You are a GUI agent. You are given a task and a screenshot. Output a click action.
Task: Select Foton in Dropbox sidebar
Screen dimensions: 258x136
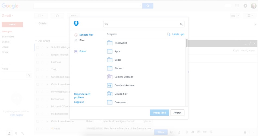click(83, 51)
